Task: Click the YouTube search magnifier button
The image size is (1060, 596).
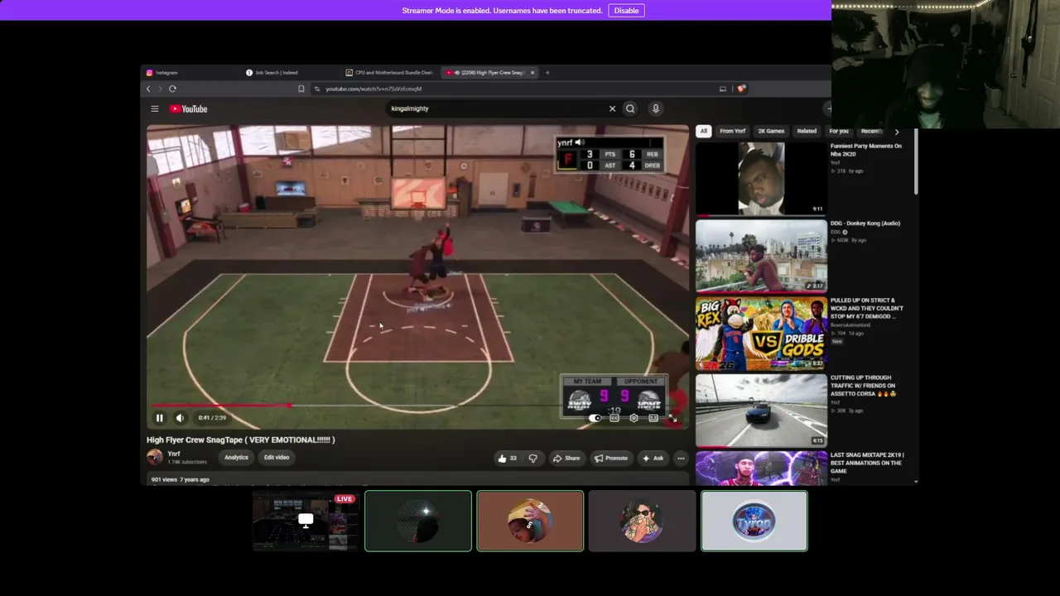Action: click(x=630, y=108)
